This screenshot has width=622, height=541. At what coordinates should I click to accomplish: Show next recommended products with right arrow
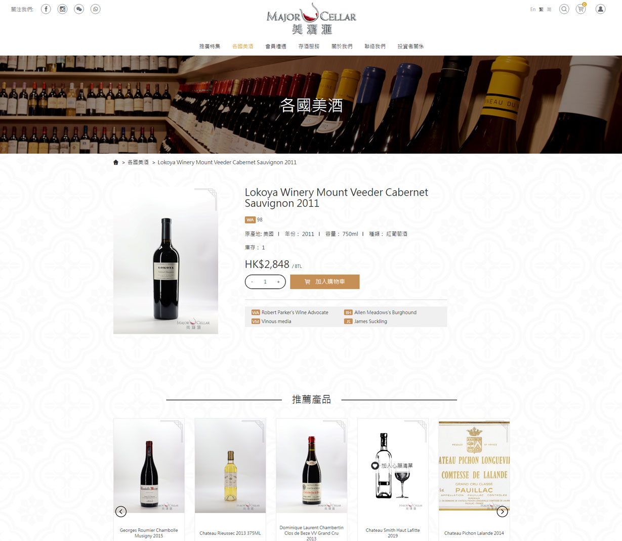pyautogui.click(x=502, y=512)
